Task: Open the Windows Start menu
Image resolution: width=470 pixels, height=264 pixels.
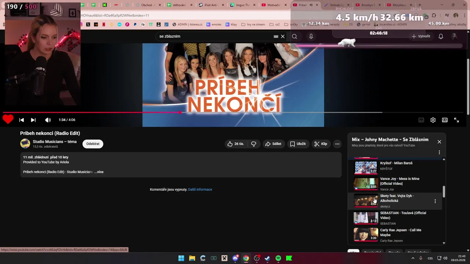Action: tap(181, 258)
